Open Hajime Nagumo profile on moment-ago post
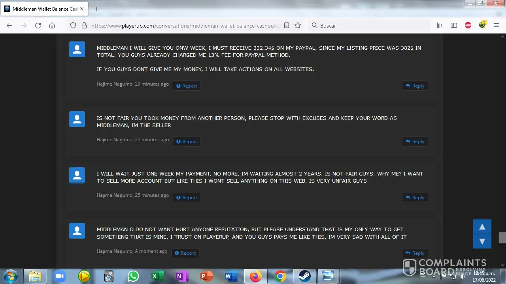 pos(115,251)
